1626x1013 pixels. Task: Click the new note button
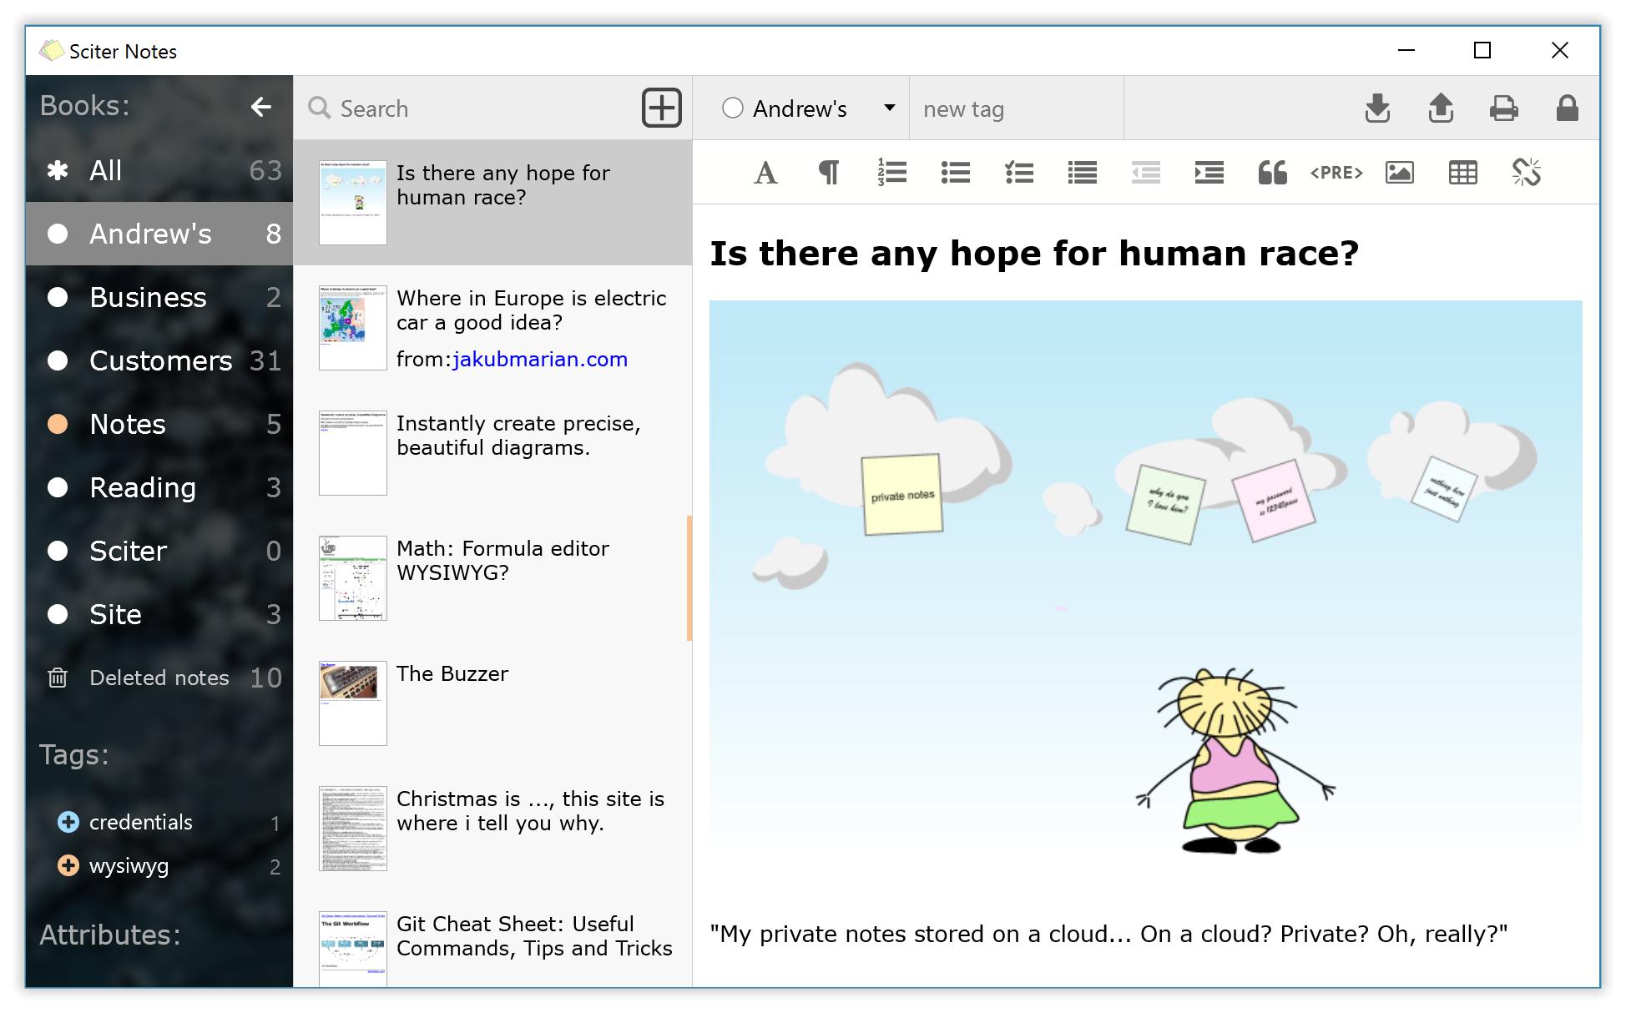(x=661, y=108)
